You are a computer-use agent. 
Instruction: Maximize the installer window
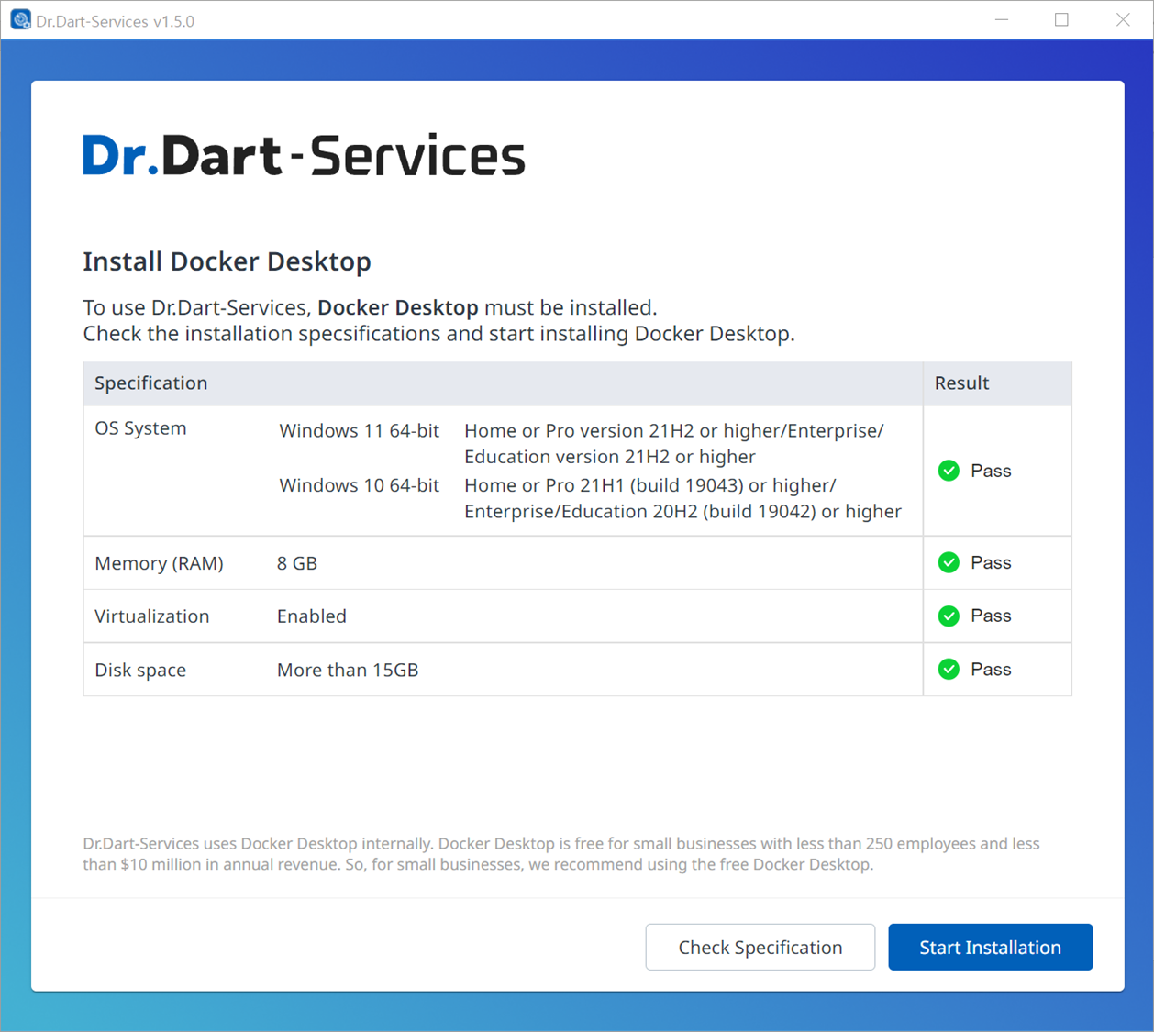click(1061, 20)
